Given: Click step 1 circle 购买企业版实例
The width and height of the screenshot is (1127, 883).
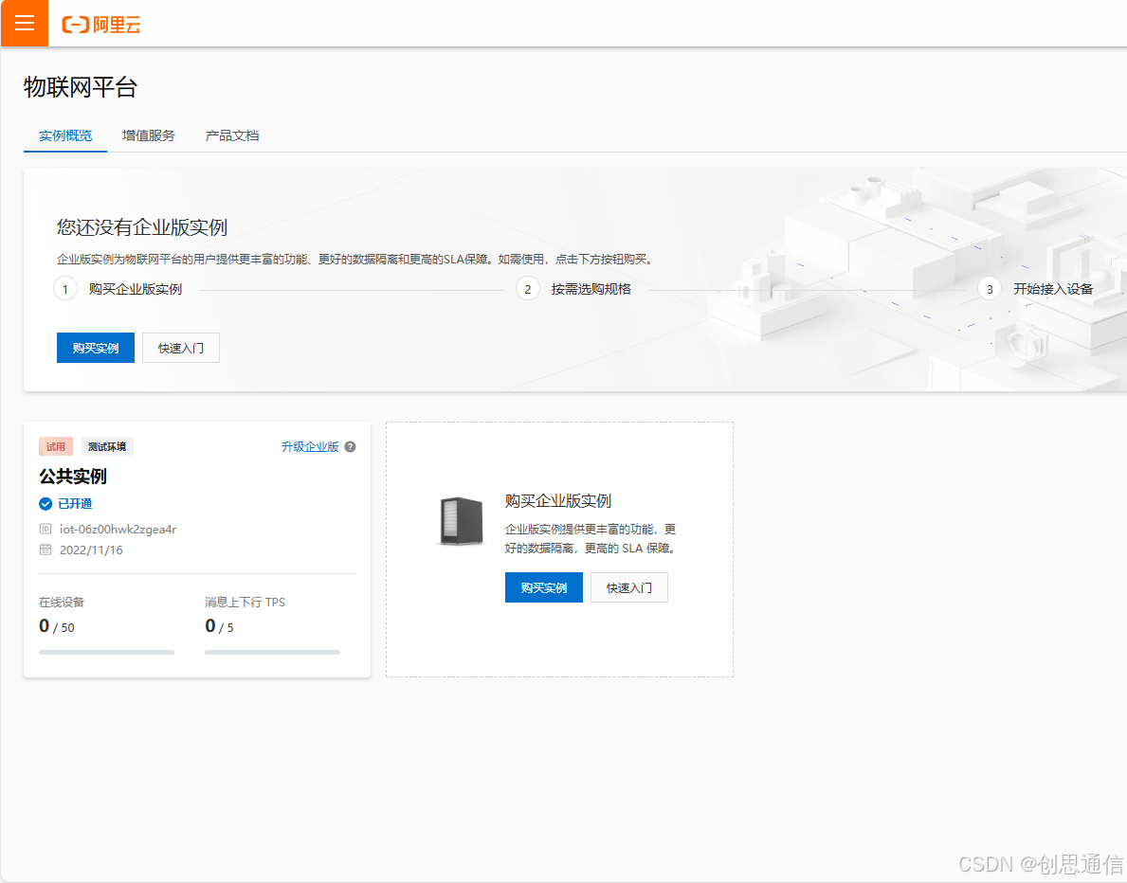Looking at the screenshot, I should 65,289.
